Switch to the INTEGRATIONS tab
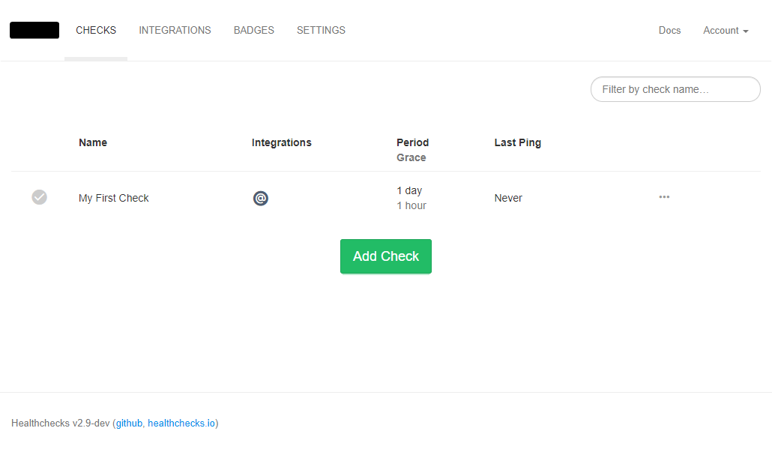The image size is (772, 455). pyautogui.click(x=175, y=30)
